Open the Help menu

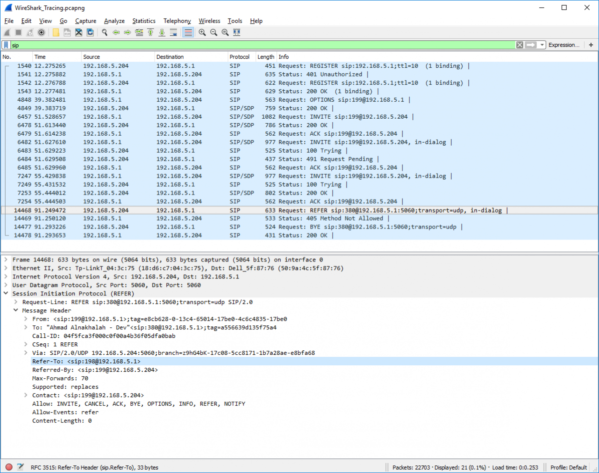256,21
